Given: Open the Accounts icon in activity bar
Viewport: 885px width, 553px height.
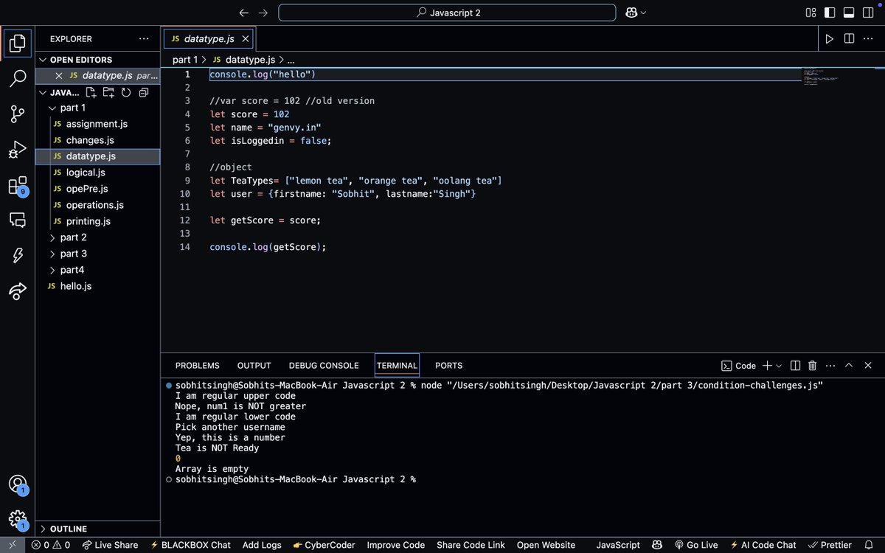Looking at the screenshot, I should [x=18, y=484].
